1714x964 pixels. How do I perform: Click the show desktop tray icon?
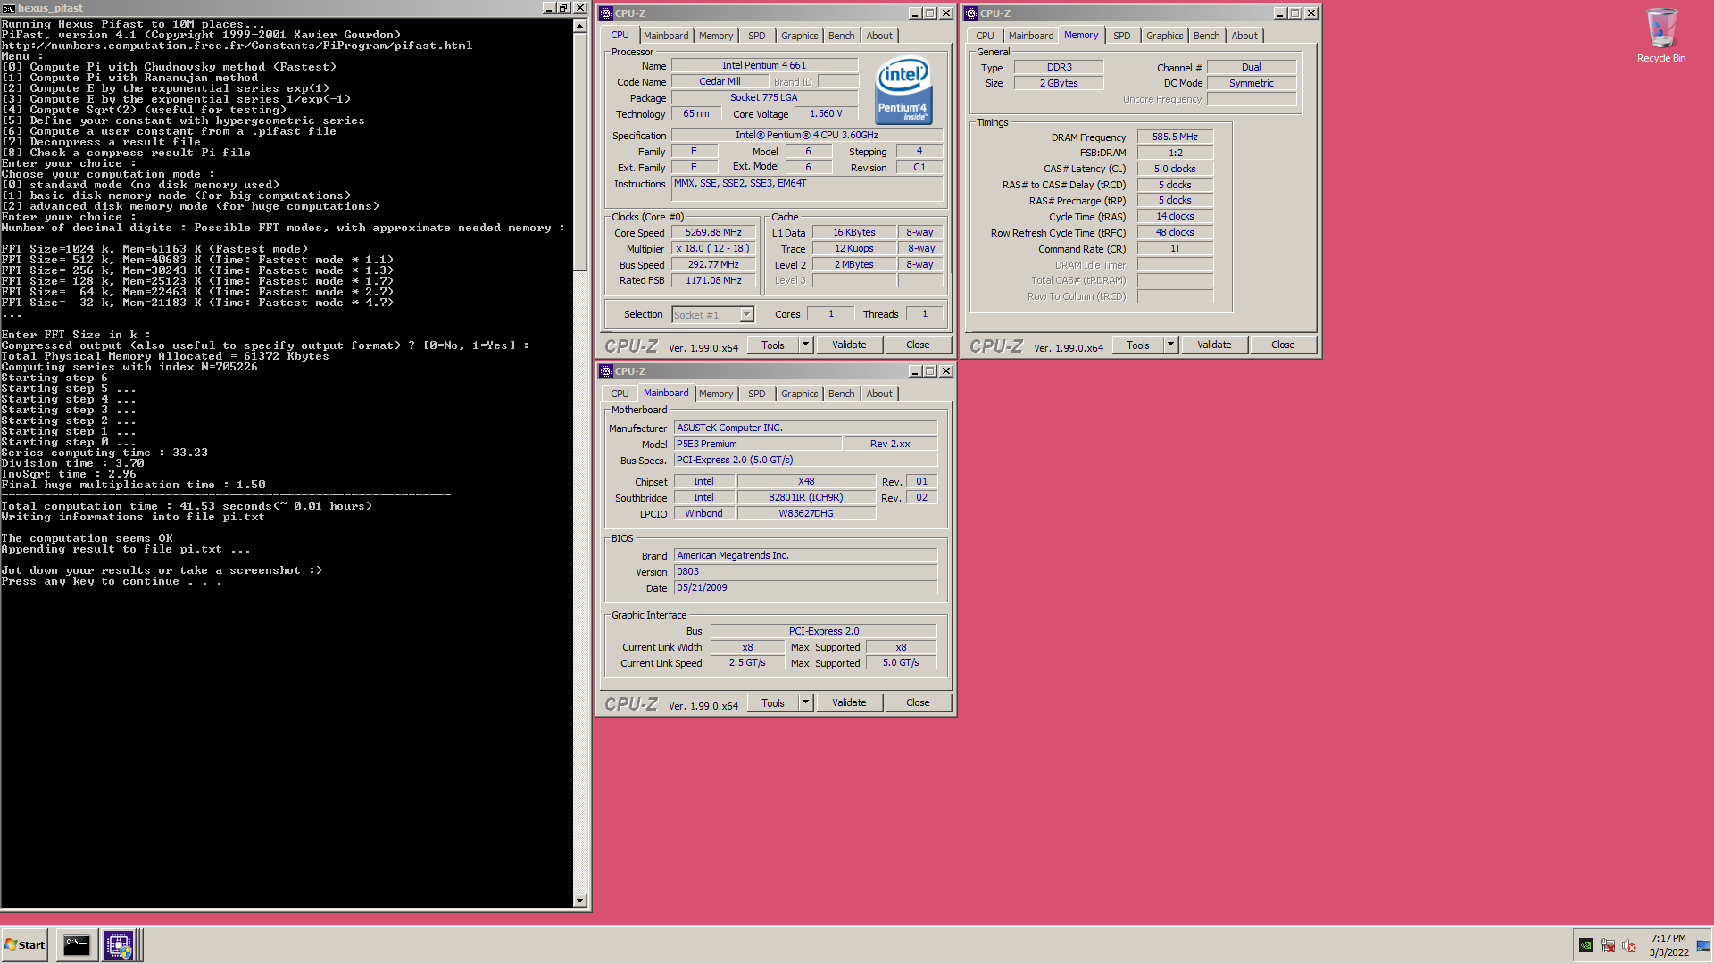click(1703, 945)
